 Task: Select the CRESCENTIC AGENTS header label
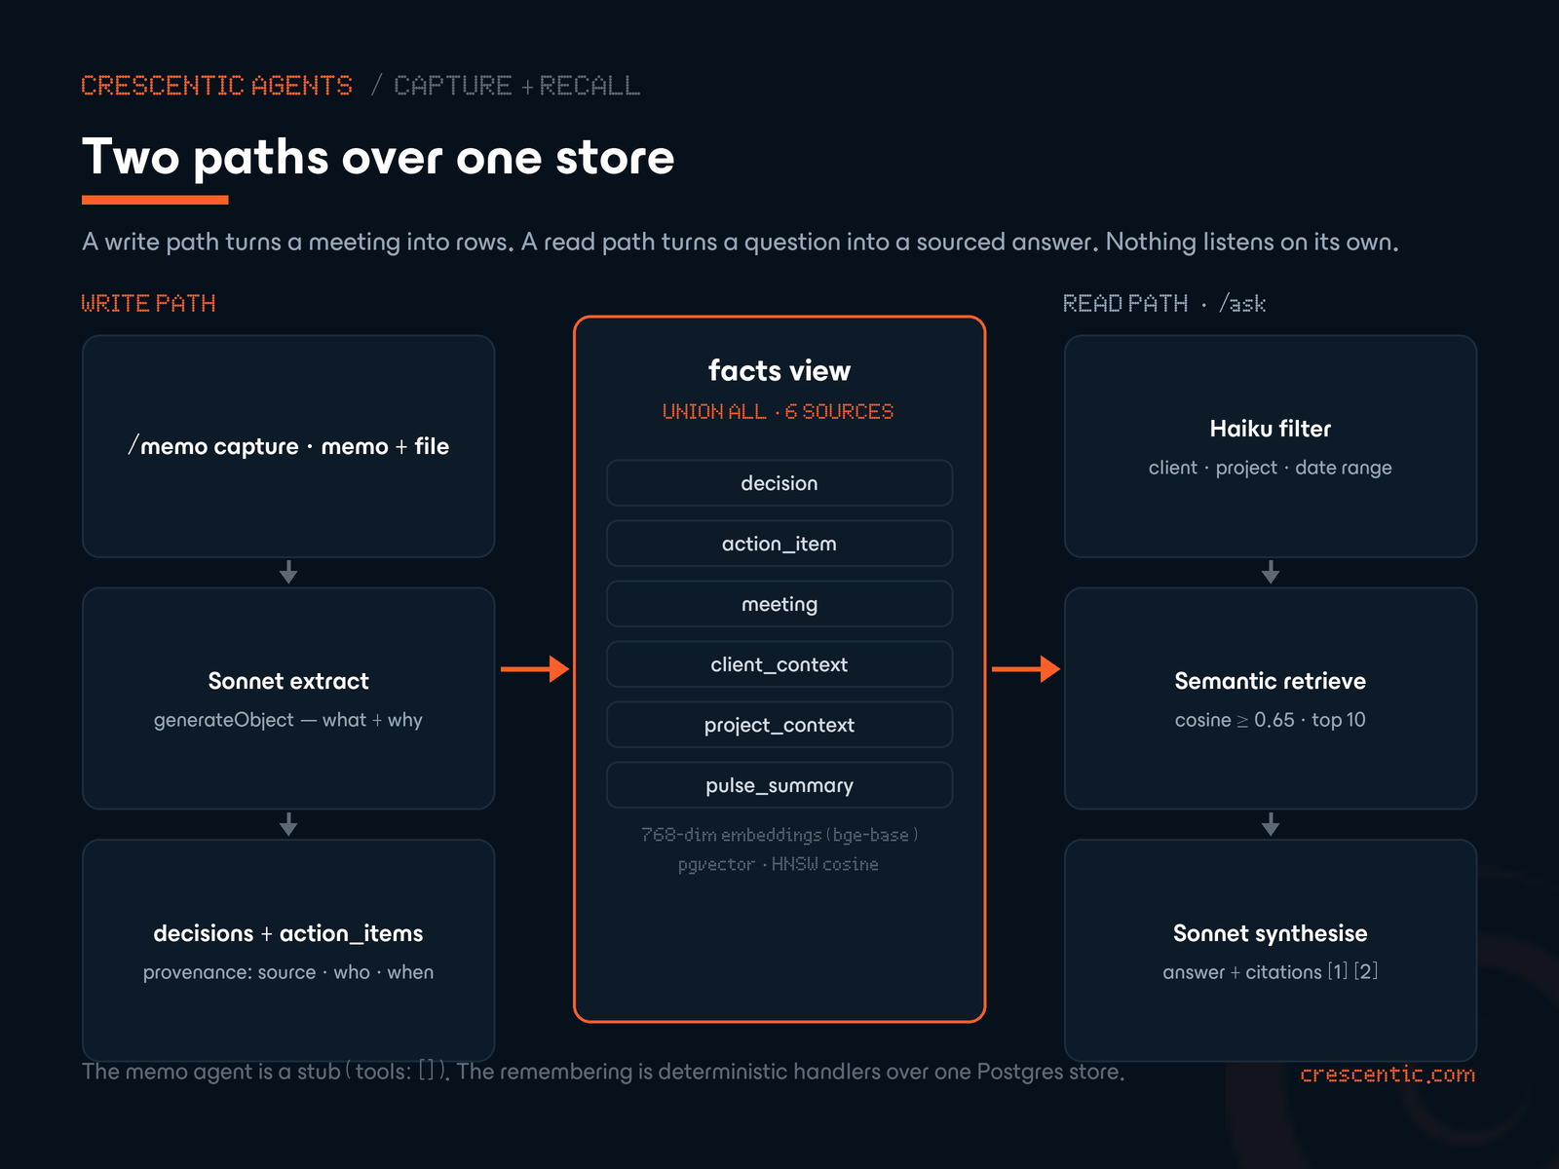pyautogui.click(x=216, y=86)
